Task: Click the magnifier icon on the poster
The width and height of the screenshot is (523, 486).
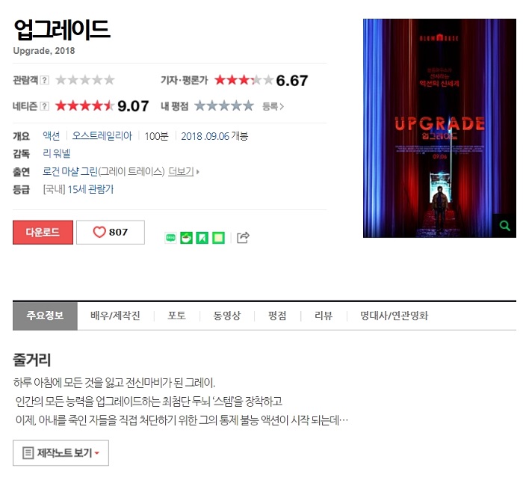Action: pyautogui.click(x=504, y=226)
